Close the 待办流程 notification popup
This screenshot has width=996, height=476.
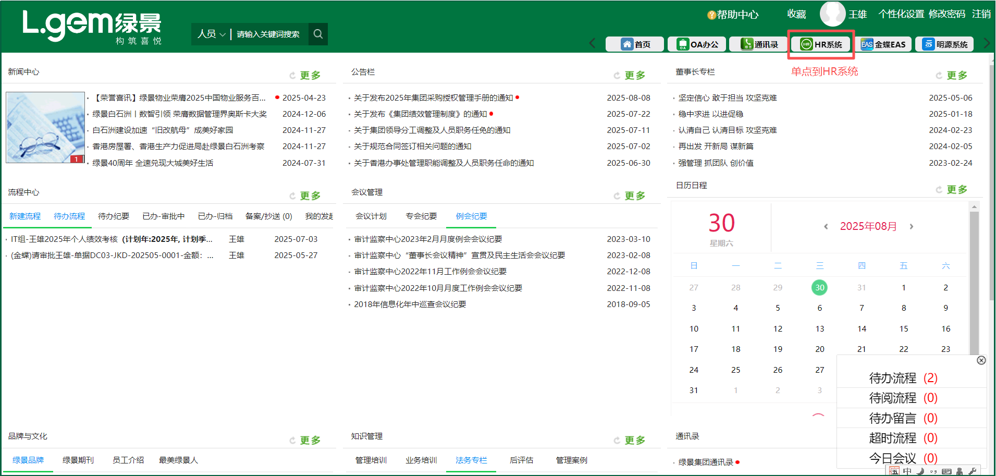(x=981, y=360)
